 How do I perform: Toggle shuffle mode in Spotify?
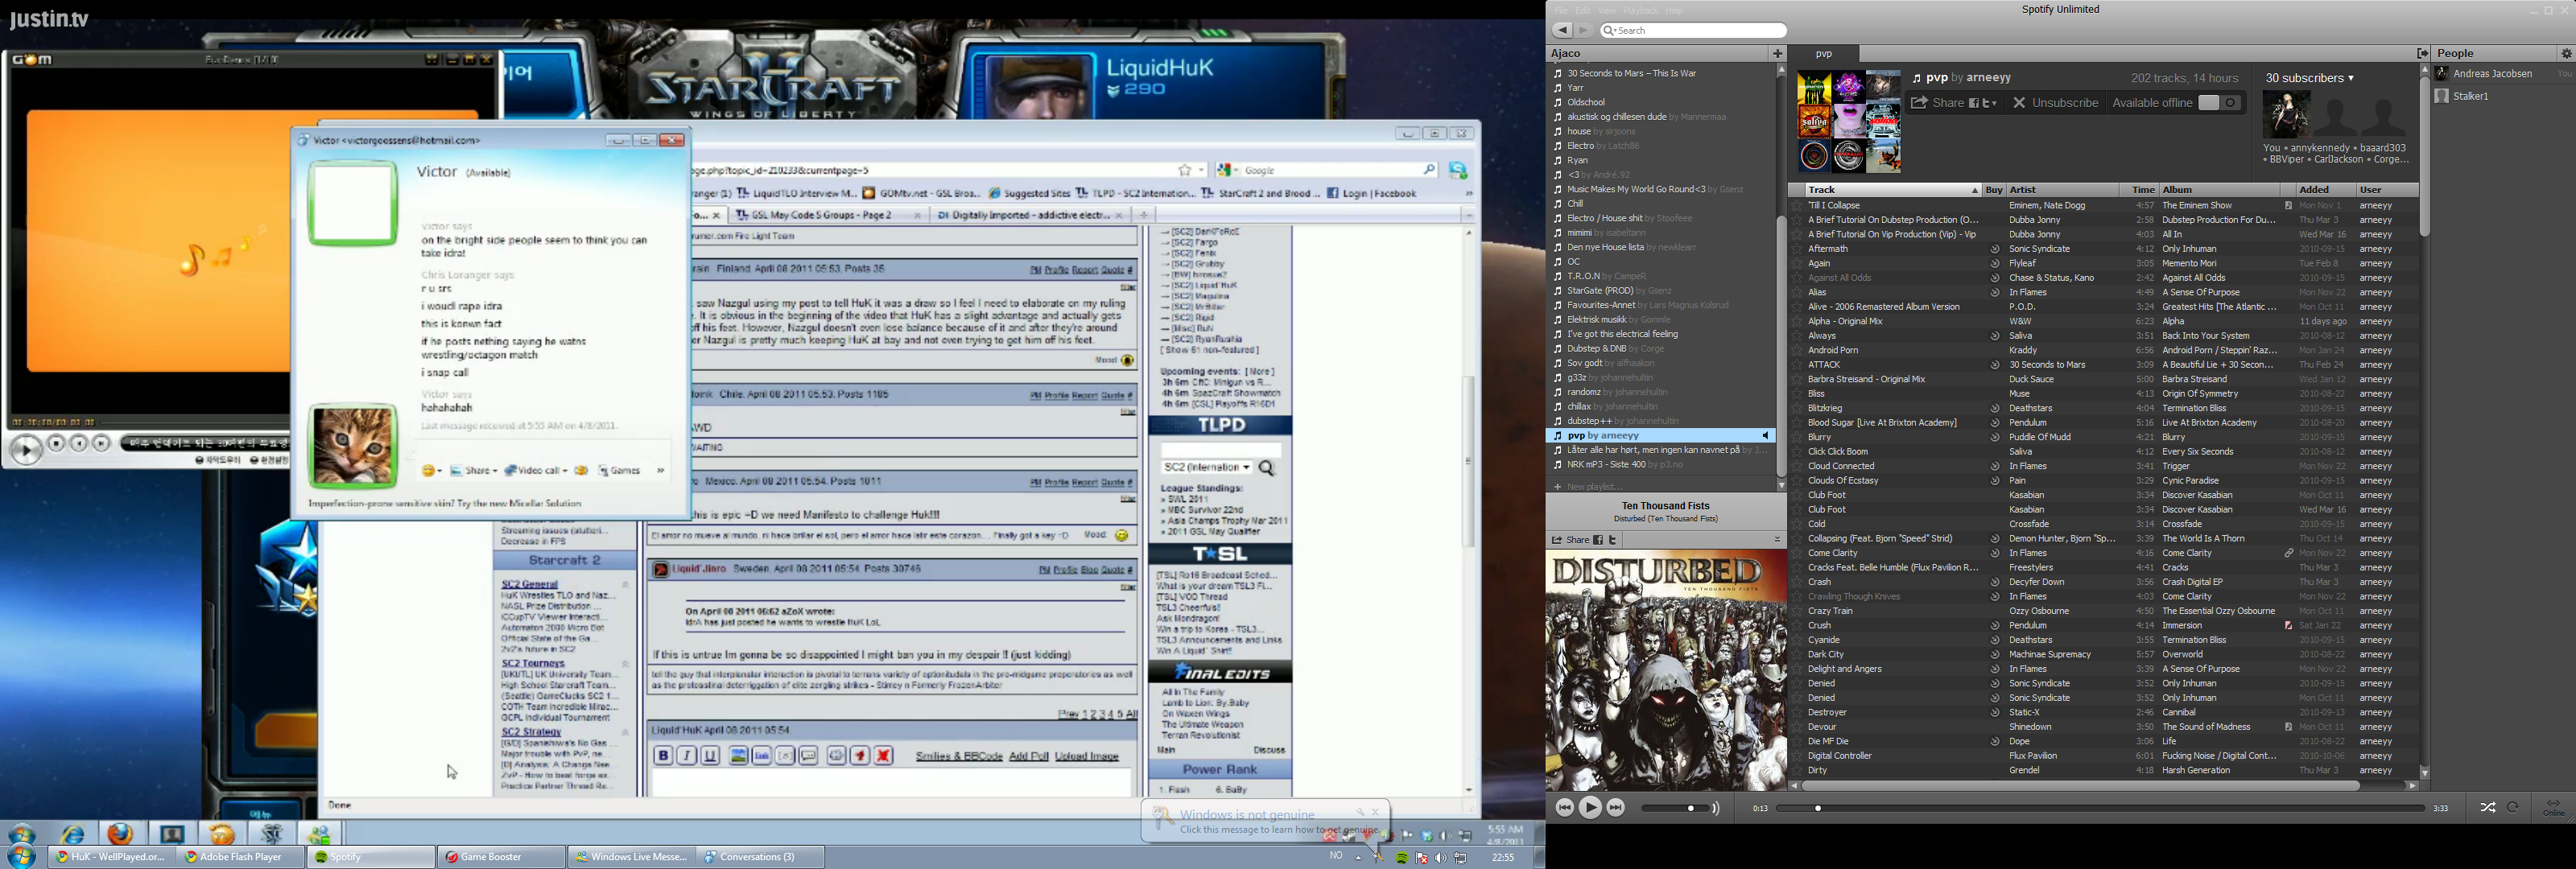(2488, 808)
